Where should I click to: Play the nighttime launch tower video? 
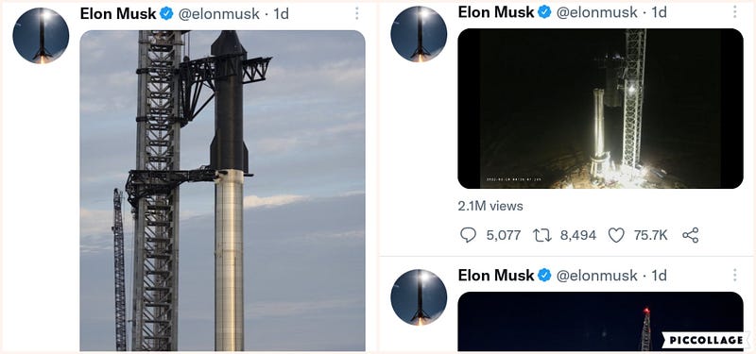coord(600,109)
